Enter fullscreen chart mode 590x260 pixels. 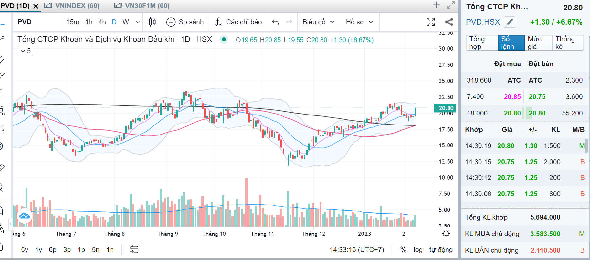coord(431,22)
